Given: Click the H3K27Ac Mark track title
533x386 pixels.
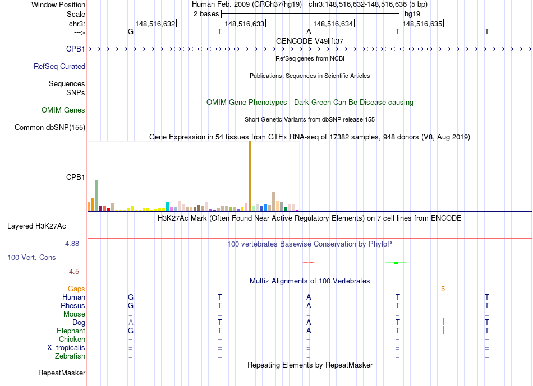Looking at the screenshot, I should [x=310, y=218].
